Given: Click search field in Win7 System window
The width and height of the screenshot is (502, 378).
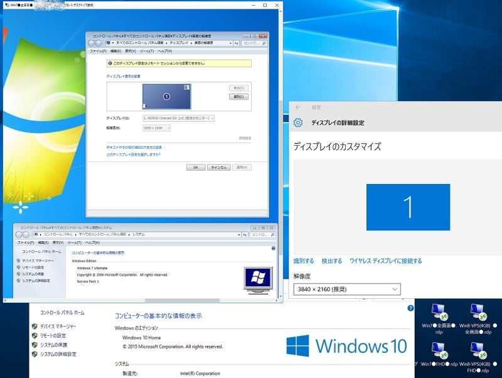Looking at the screenshot, I should click(x=263, y=235).
